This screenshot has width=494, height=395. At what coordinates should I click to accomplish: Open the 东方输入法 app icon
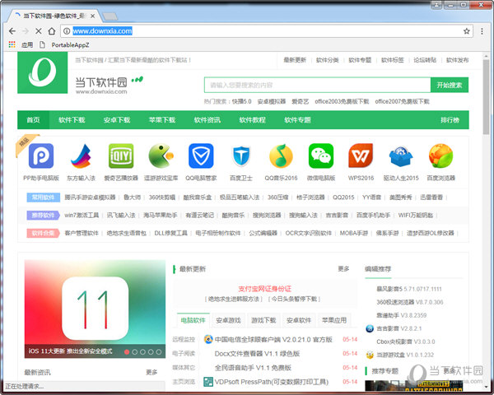pos(81,156)
